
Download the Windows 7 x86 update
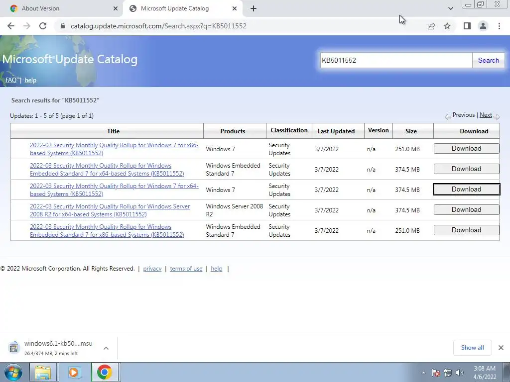[466, 148]
